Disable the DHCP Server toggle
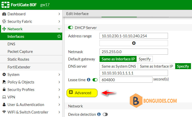192x117 pixels. 70,28
